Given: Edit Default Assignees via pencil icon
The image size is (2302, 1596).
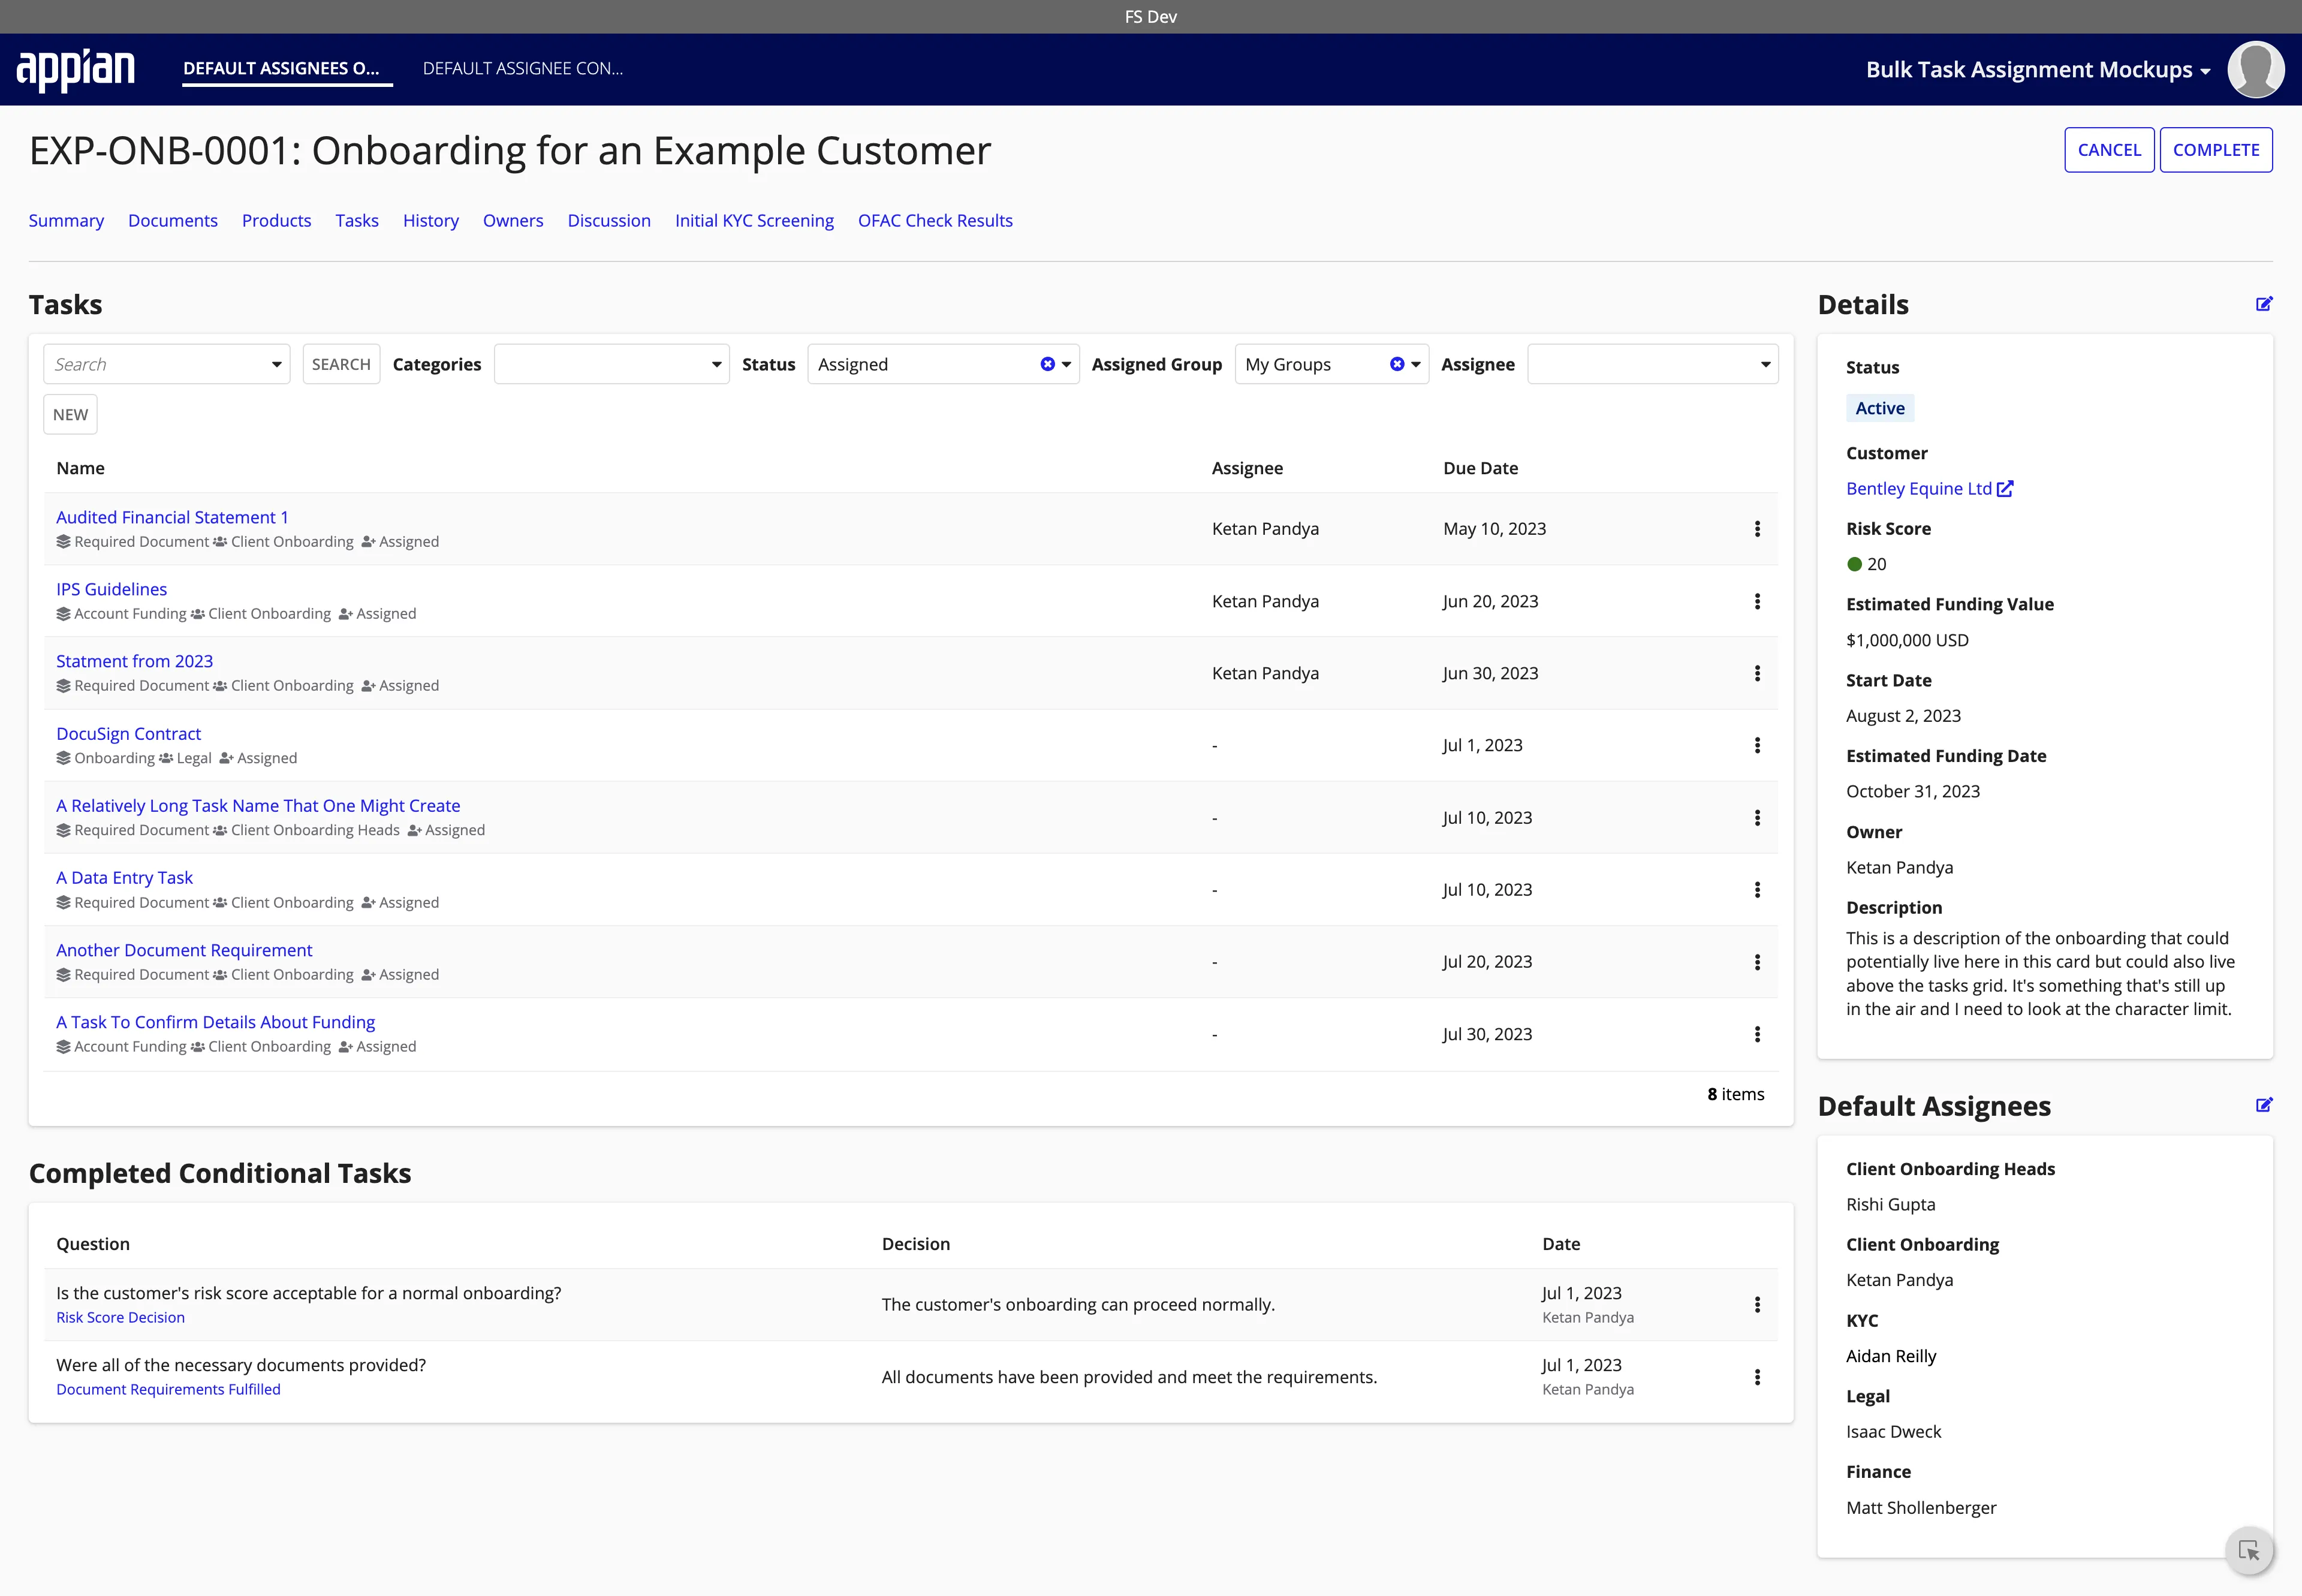Looking at the screenshot, I should pos(2264,1105).
